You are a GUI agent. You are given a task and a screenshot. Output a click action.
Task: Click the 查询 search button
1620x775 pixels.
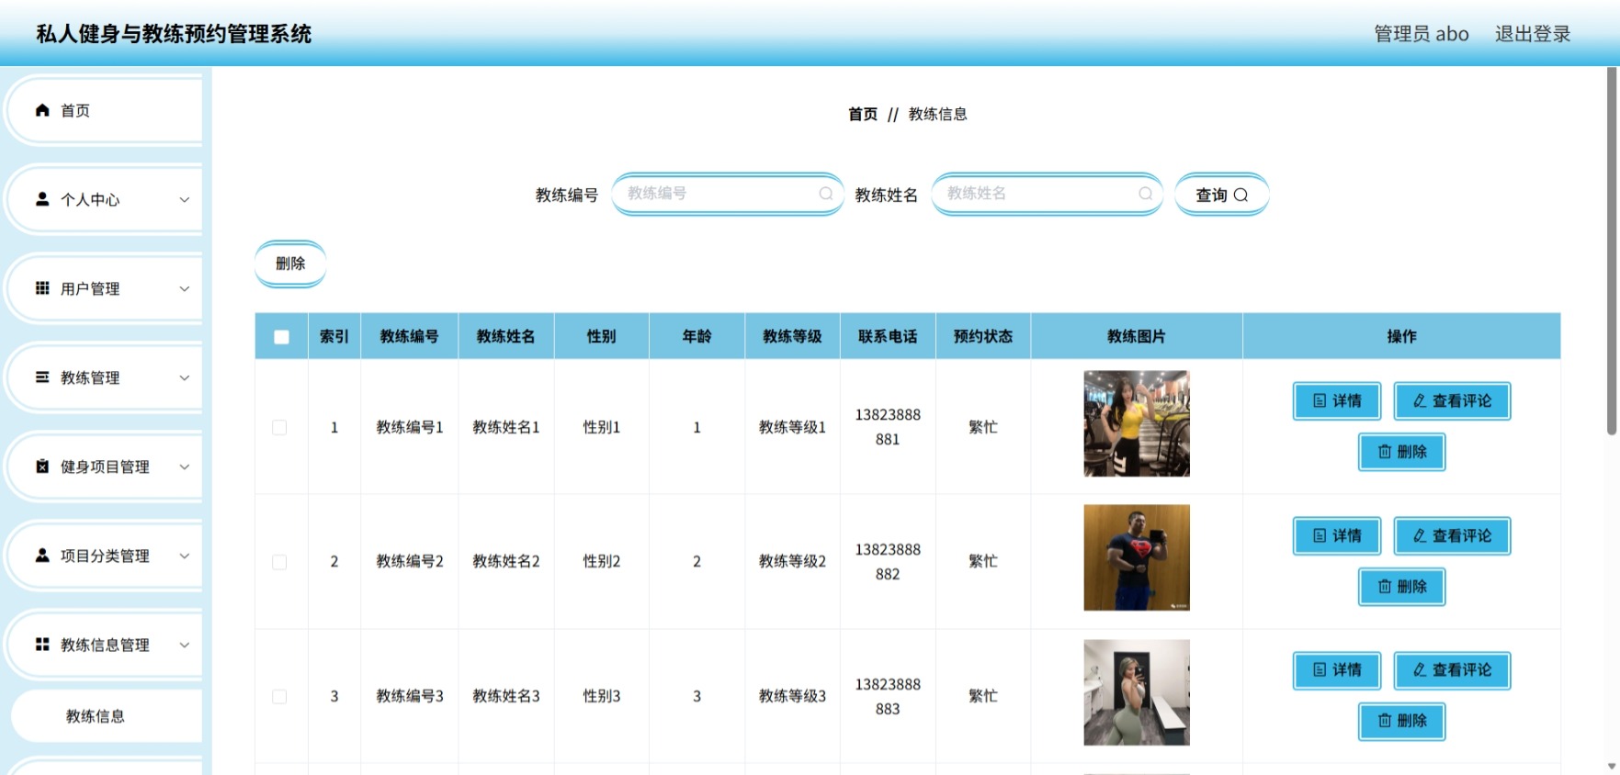[1222, 195]
